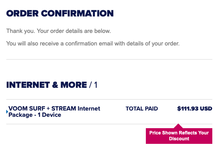Click the item count "/ 1" next to INTERNET & MORE
The width and height of the screenshot is (217, 156).
93,85
